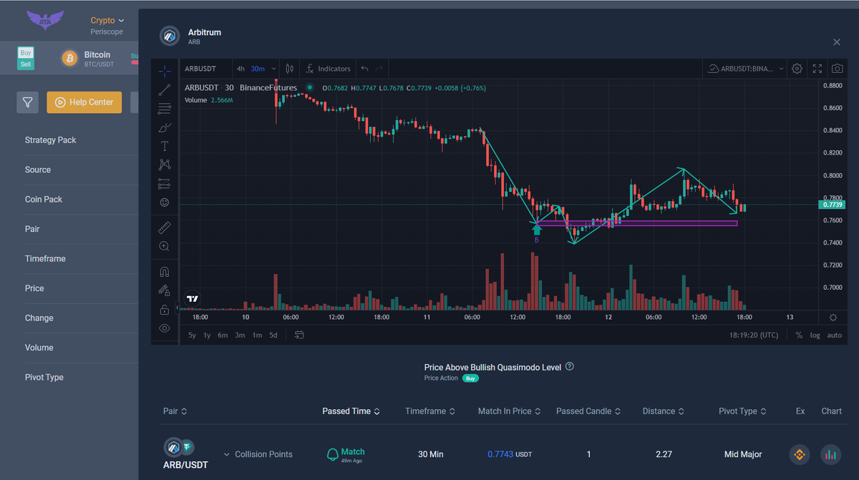Open candlestick chart style selector

tap(289, 69)
